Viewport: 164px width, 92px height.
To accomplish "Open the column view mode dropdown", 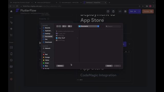I will click(x=64, y=26).
